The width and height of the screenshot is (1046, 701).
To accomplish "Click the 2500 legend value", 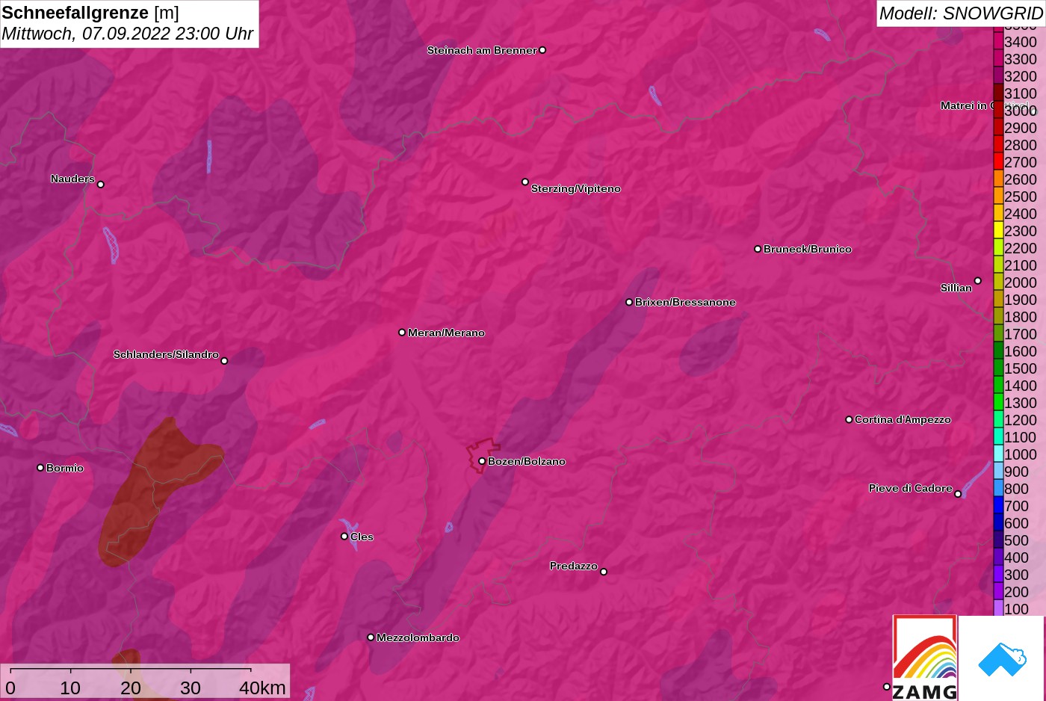I will point(1021,197).
